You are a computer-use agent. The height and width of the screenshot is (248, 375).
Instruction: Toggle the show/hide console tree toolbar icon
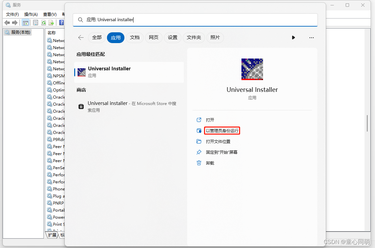click(x=26, y=23)
